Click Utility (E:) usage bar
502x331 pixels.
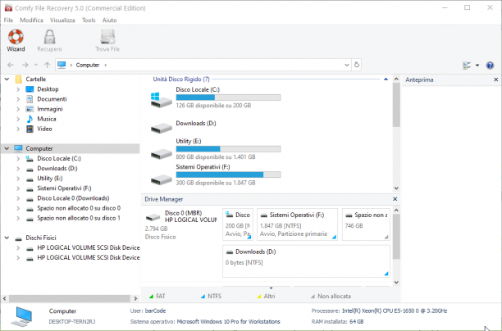pos(228,149)
